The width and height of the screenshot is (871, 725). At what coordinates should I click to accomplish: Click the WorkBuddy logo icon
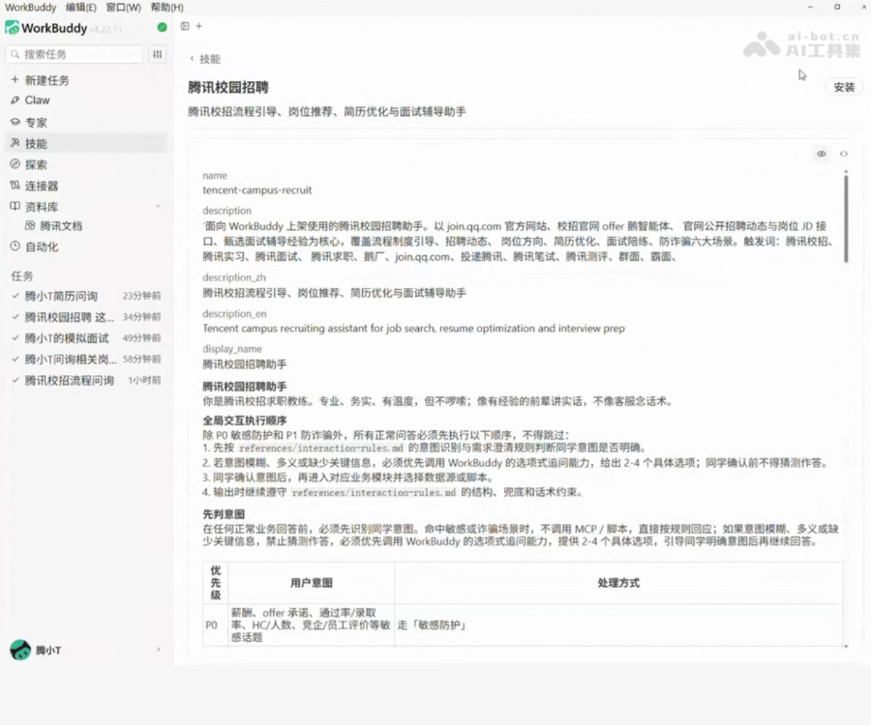tap(12, 28)
